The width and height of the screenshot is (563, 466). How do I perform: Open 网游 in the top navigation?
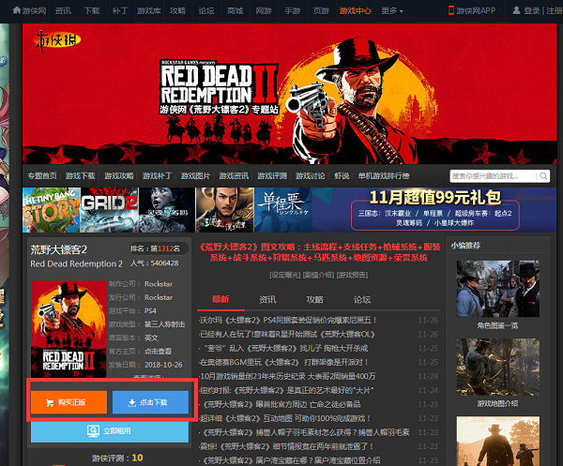click(264, 10)
